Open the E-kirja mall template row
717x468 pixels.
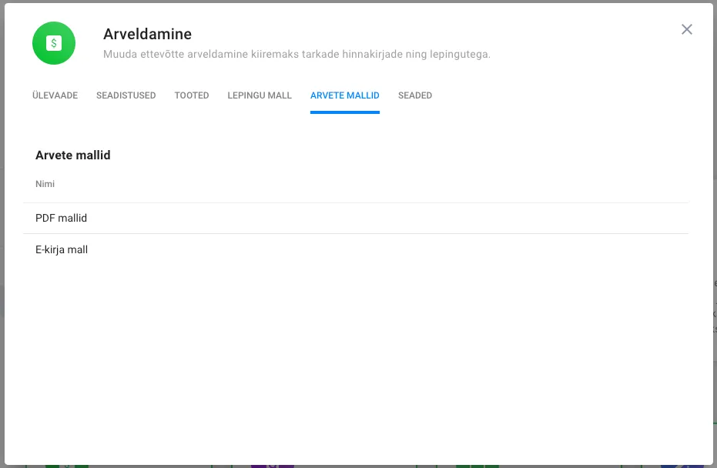(x=62, y=249)
